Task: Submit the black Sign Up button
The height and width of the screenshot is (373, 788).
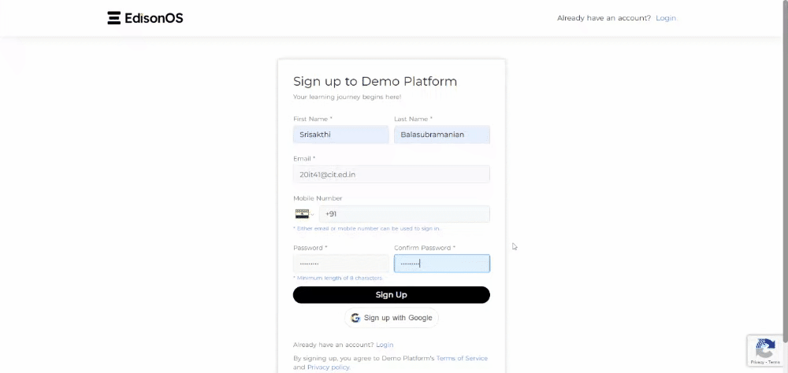Action: [x=392, y=294]
